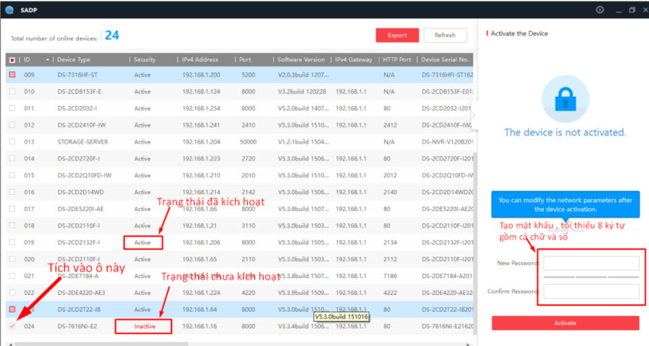
Task: Click the password strength indicator bar
Action: point(590,276)
